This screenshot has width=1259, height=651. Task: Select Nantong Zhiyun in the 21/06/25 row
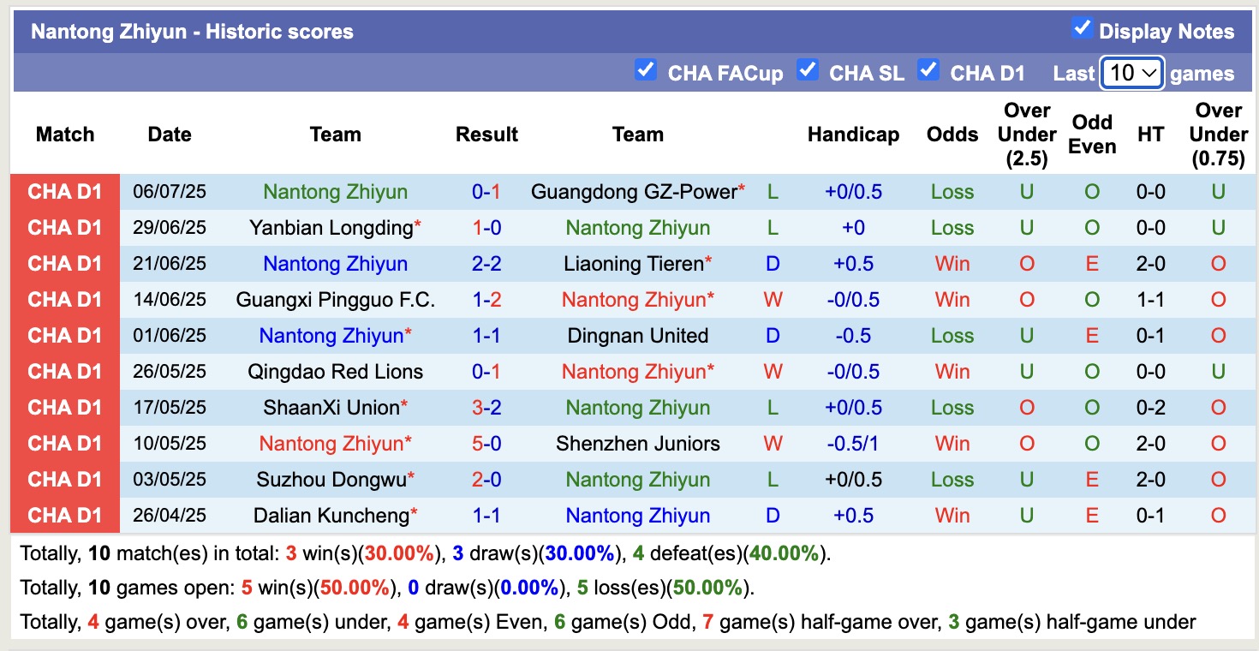coord(335,264)
